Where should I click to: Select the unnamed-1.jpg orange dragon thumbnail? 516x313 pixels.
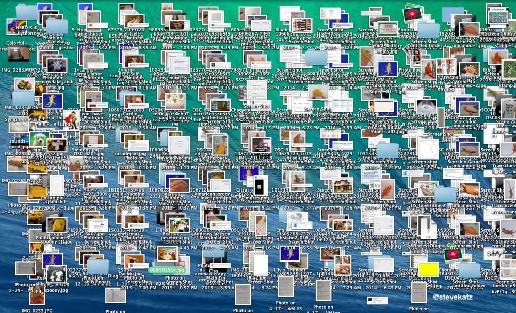[469, 29]
